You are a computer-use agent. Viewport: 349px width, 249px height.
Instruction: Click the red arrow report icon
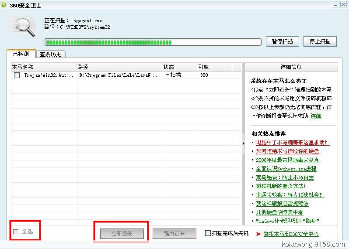pyautogui.click(x=258, y=234)
